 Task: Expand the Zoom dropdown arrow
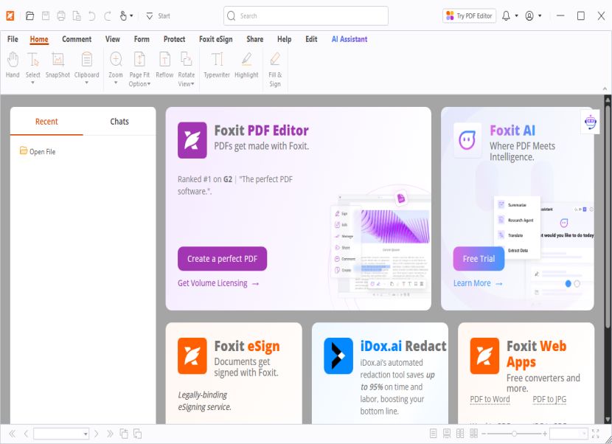click(116, 83)
